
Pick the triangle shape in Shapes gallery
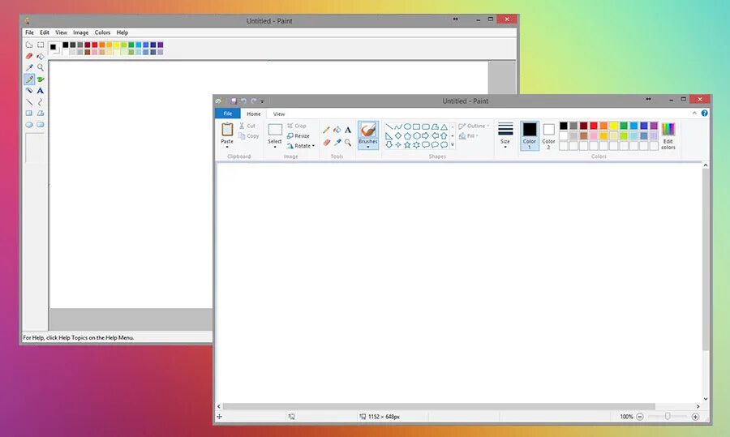(444, 126)
